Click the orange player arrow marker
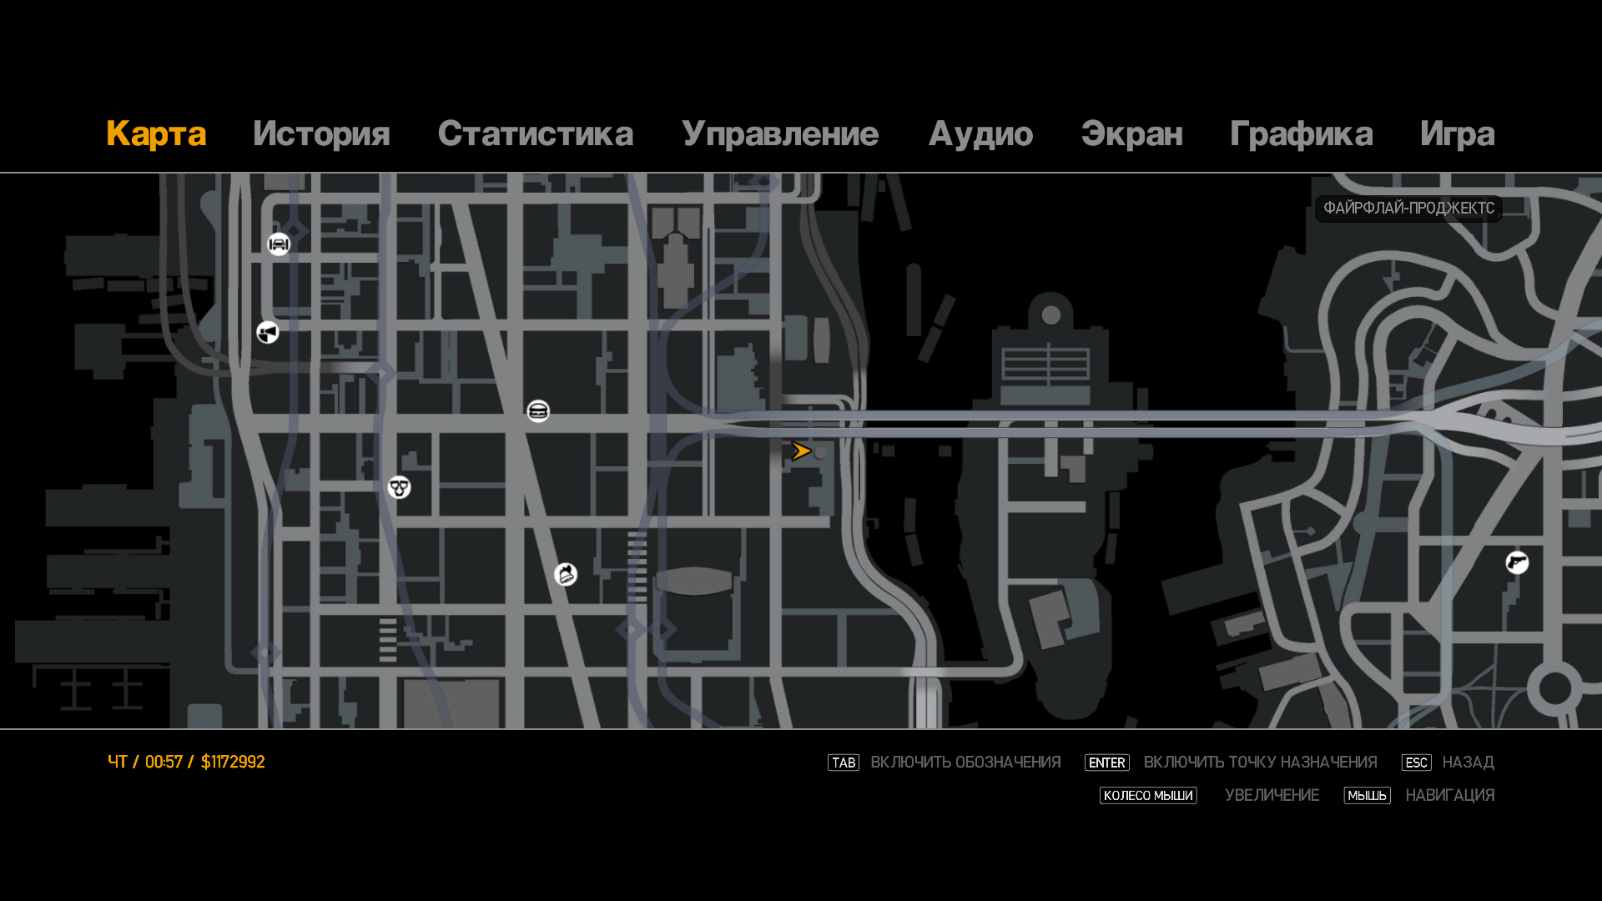Screen dimensions: 1602x901 coord(801,451)
